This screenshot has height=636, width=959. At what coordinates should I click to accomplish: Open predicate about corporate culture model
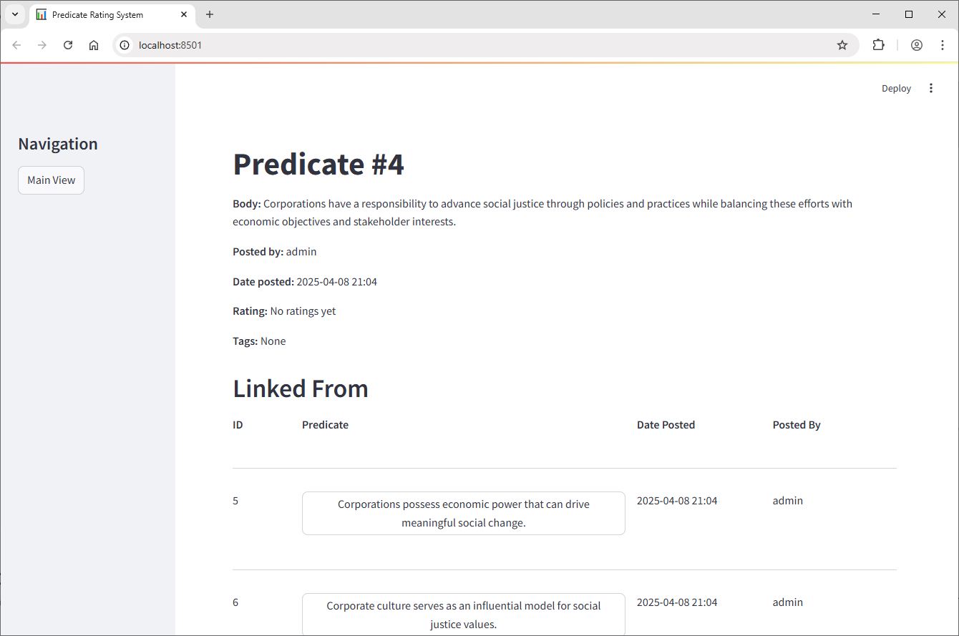pyautogui.click(x=463, y=615)
